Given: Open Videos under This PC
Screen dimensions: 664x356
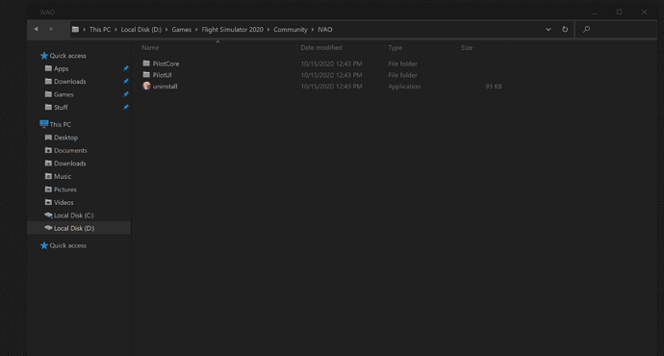Looking at the screenshot, I should [64, 202].
